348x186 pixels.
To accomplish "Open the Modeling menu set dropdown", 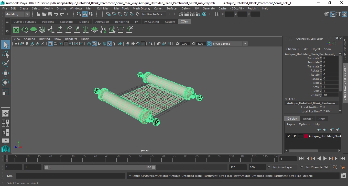I will click(x=17, y=14).
